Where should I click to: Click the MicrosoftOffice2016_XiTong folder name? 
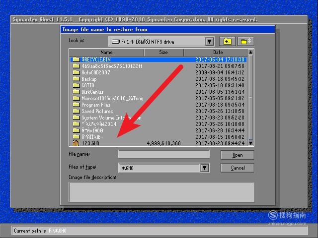112,98
